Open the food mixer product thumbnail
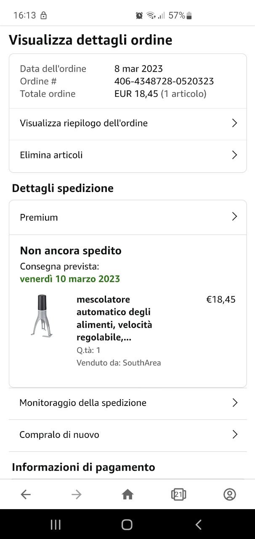 [42, 316]
